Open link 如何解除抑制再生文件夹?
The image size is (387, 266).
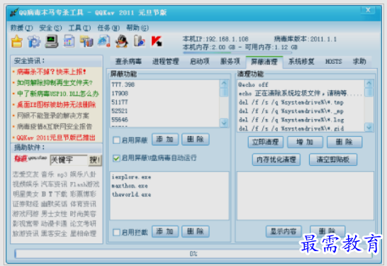click(x=55, y=83)
